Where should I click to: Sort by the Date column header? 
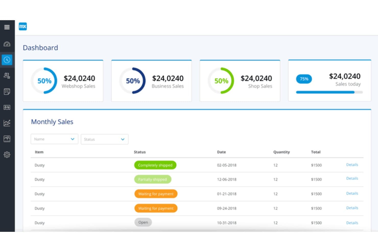point(221,152)
